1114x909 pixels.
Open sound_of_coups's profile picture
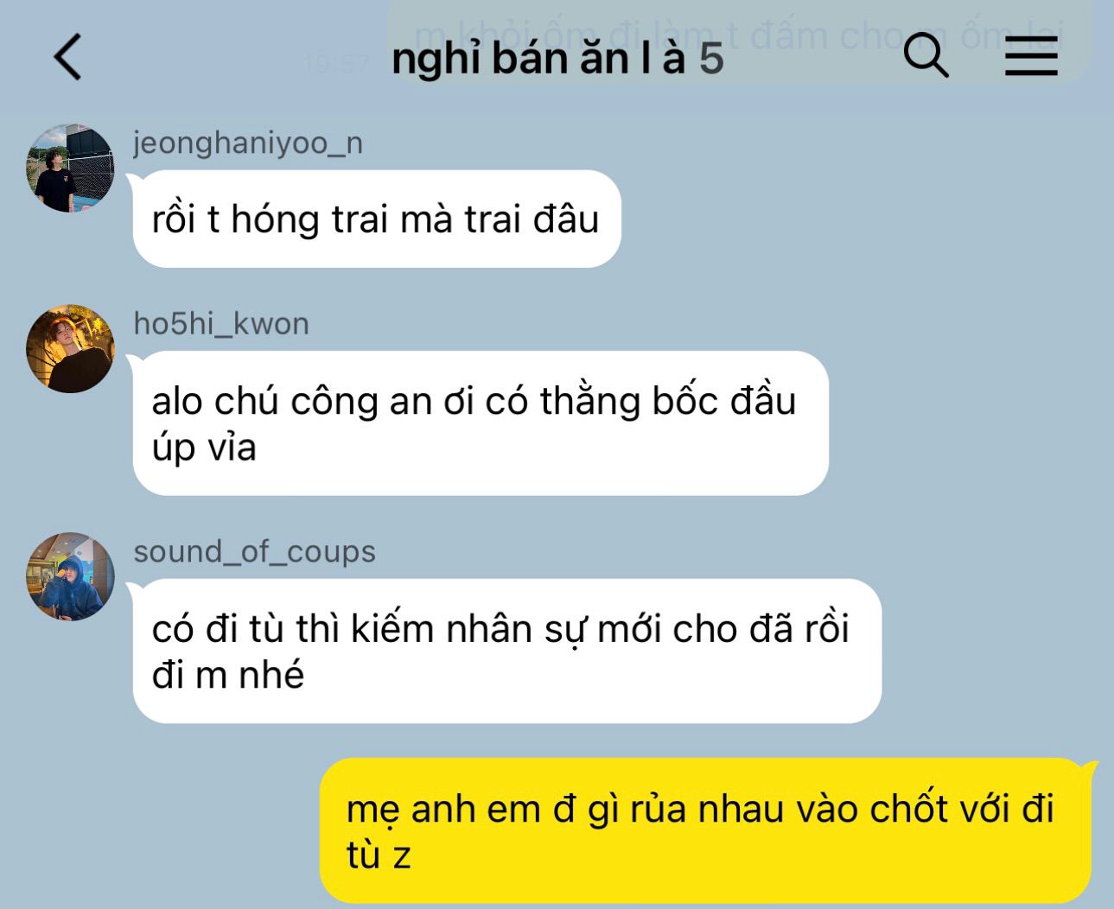pos(70,576)
